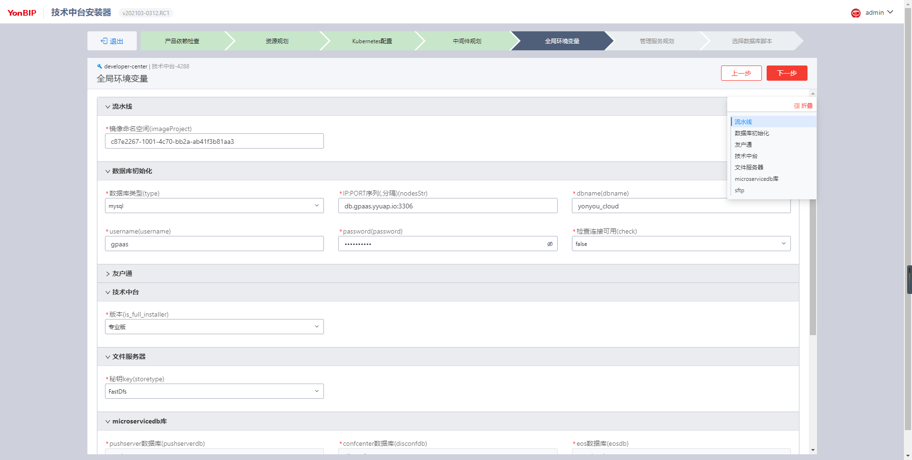Viewport: 912px width, 460px height.
Task: Open the 版本 专业版 dropdown
Action: pyautogui.click(x=214, y=327)
